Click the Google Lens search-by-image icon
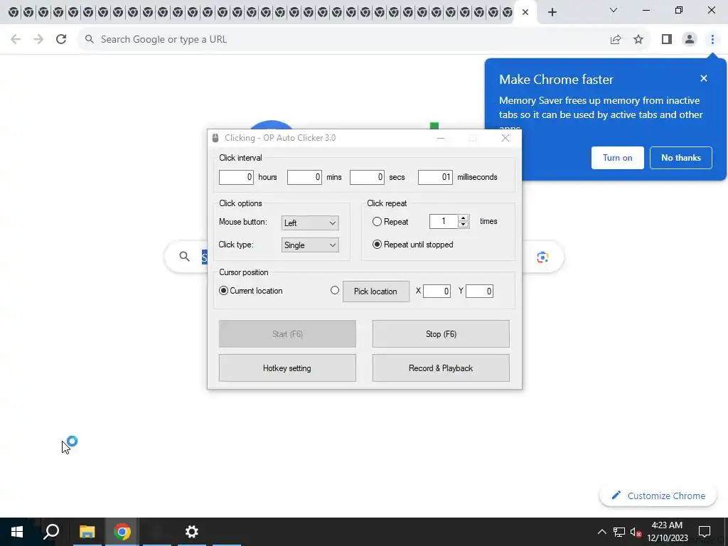728x546 pixels. click(x=542, y=257)
